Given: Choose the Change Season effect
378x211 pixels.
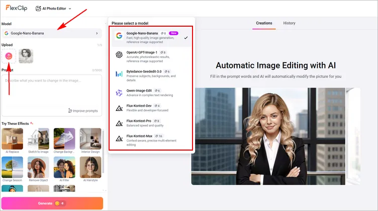Looking at the screenshot, I should (x=12, y=169).
